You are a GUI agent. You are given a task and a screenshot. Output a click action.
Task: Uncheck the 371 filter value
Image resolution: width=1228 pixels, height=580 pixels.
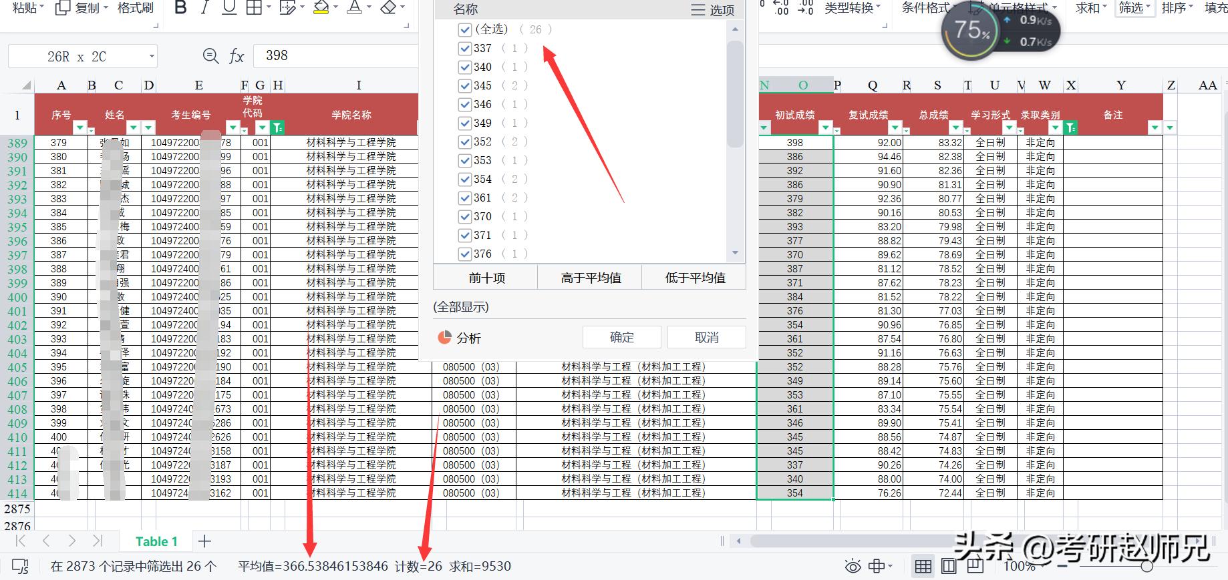pos(465,235)
